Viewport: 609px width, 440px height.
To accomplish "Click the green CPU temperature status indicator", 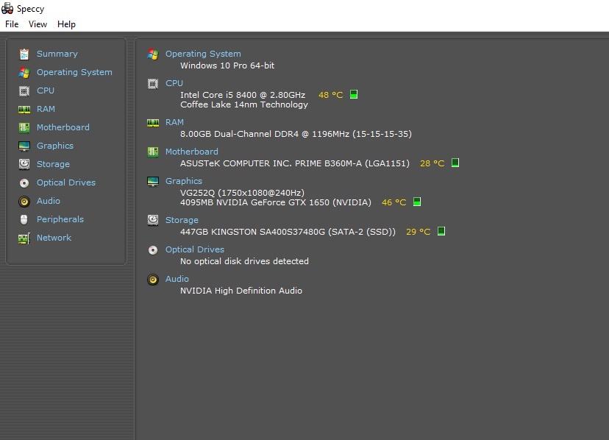I will pyautogui.click(x=354, y=94).
